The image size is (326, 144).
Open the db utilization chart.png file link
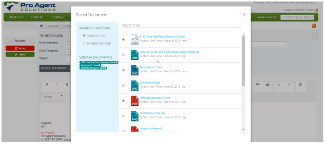[152, 113]
